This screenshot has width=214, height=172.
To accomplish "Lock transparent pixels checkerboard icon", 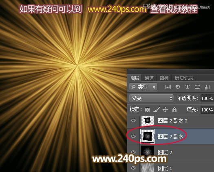I will click(147, 110).
